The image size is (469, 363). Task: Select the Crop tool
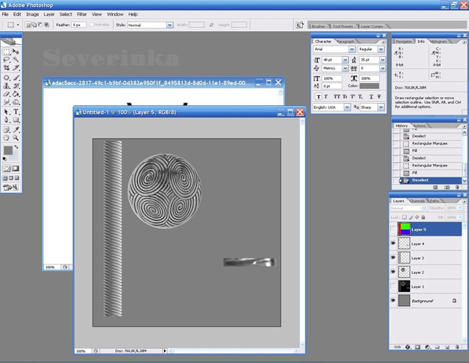click(x=7, y=68)
